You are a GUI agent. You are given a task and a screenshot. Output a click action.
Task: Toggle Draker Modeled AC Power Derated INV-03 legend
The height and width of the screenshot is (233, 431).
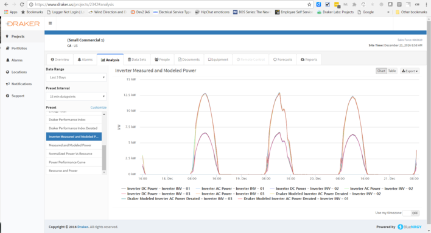coord(177,199)
